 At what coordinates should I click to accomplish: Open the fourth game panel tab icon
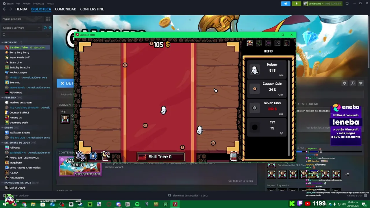coord(277,43)
